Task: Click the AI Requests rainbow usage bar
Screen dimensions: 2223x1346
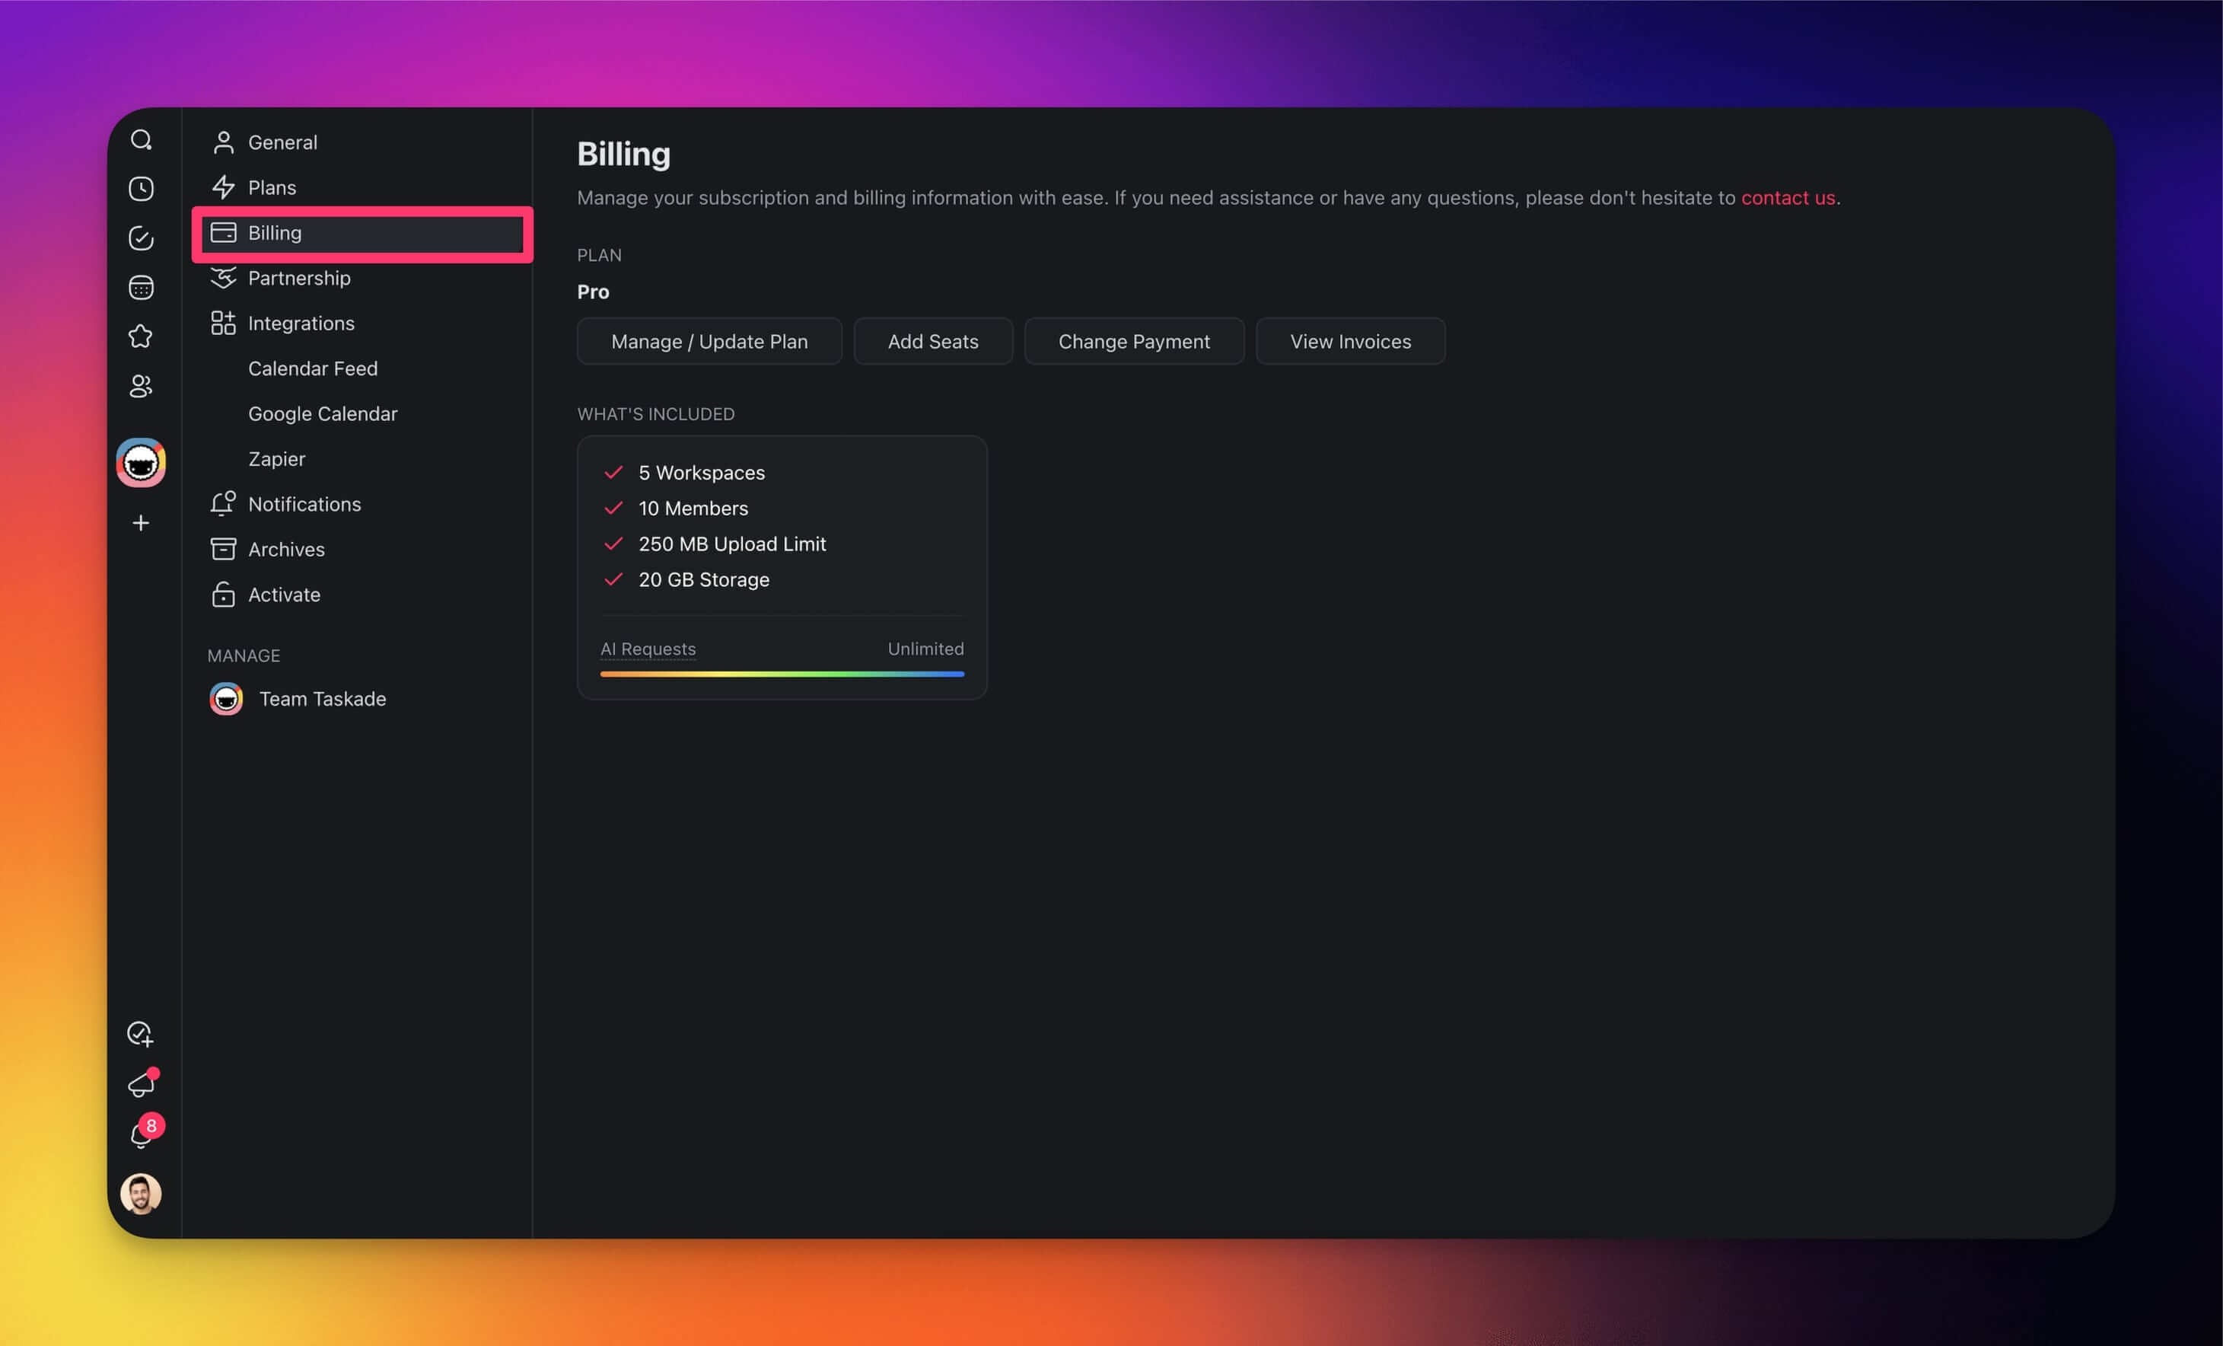Action: [782, 674]
